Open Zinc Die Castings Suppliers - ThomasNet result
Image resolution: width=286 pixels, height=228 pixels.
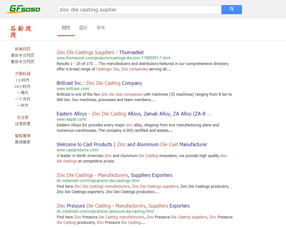click(x=100, y=52)
